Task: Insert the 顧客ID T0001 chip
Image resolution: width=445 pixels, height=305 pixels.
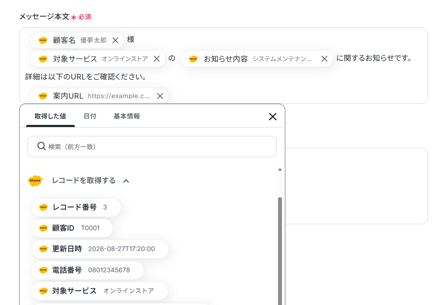Action: click(x=72, y=228)
